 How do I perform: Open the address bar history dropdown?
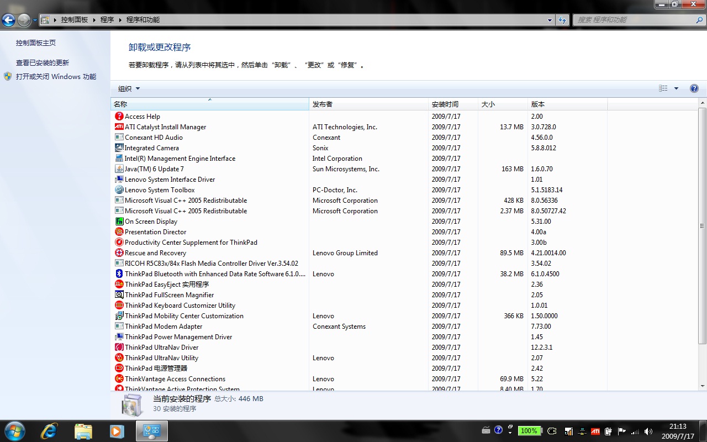pyautogui.click(x=550, y=20)
